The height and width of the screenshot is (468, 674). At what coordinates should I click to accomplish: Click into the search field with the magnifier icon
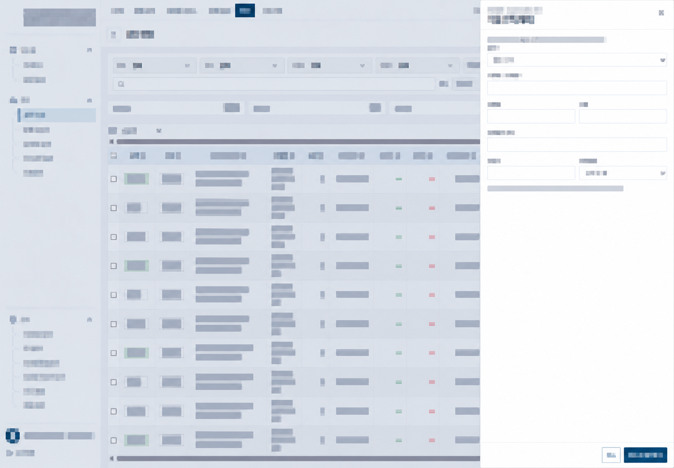pos(274,84)
